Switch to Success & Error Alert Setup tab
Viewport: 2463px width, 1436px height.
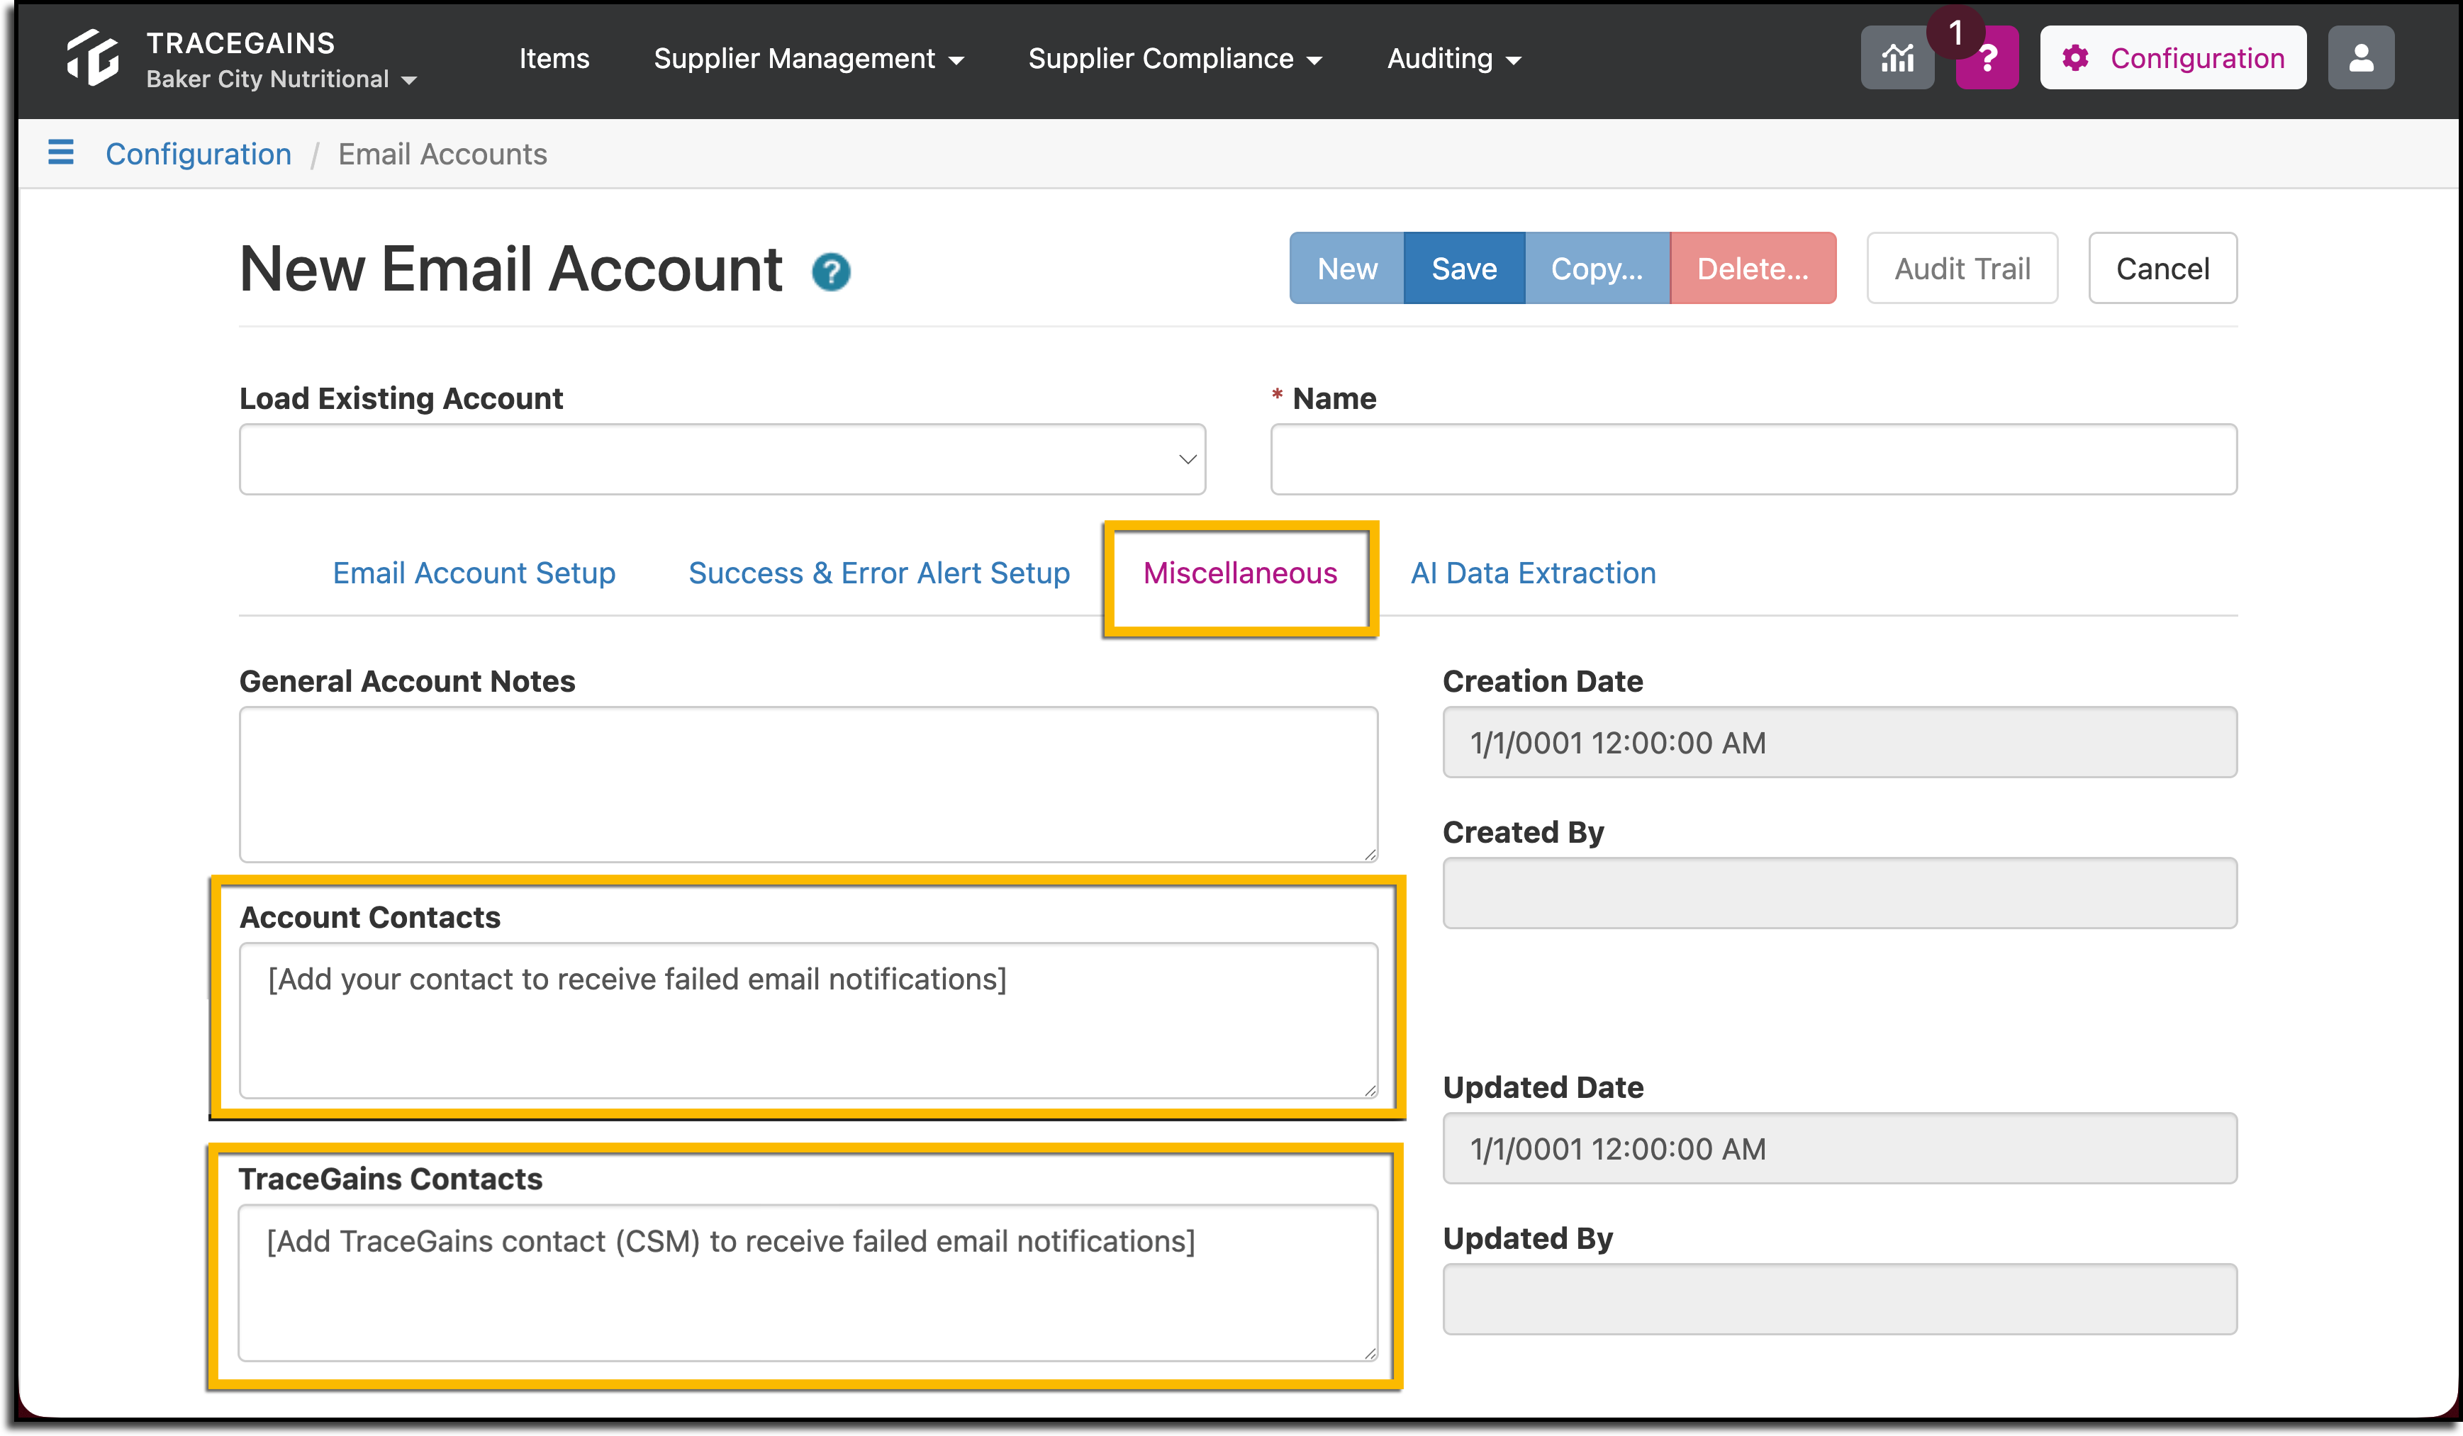coord(878,573)
